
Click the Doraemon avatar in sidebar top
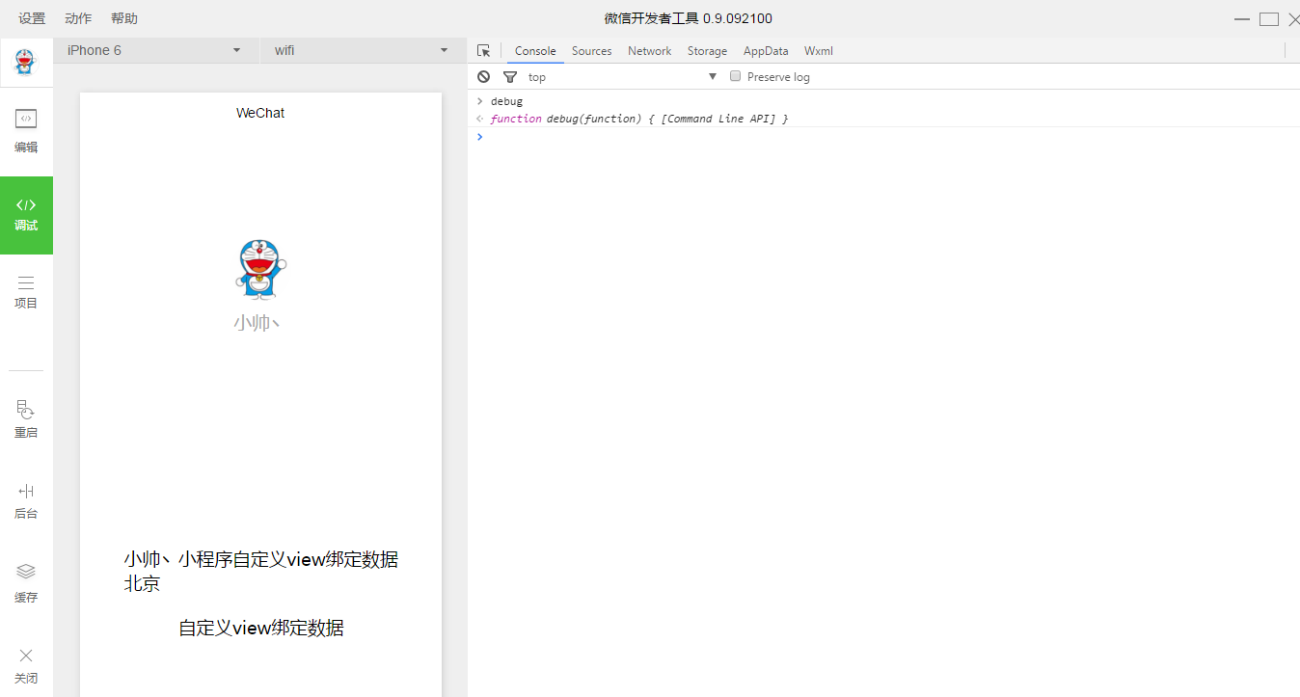25,63
